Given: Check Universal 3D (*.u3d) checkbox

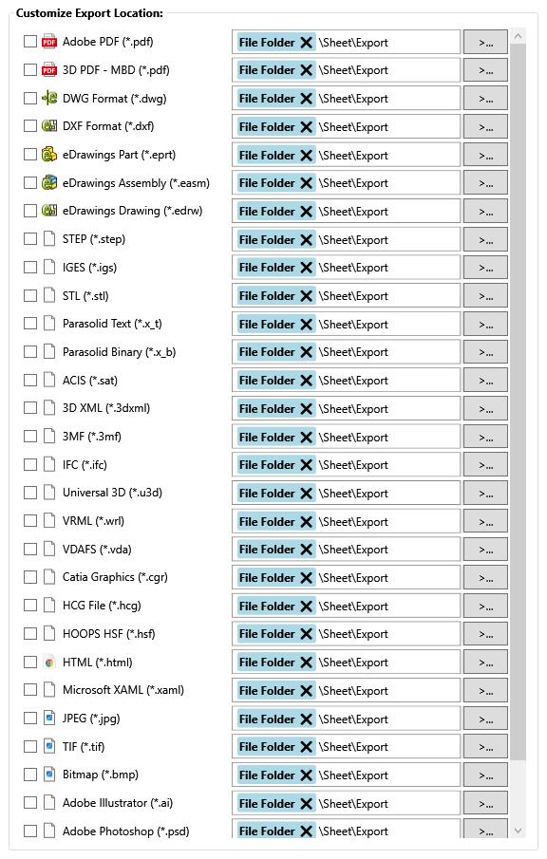Looking at the screenshot, I should (30, 493).
